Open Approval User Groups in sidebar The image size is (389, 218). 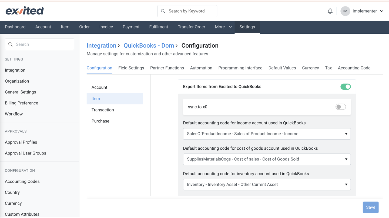[25, 153]
